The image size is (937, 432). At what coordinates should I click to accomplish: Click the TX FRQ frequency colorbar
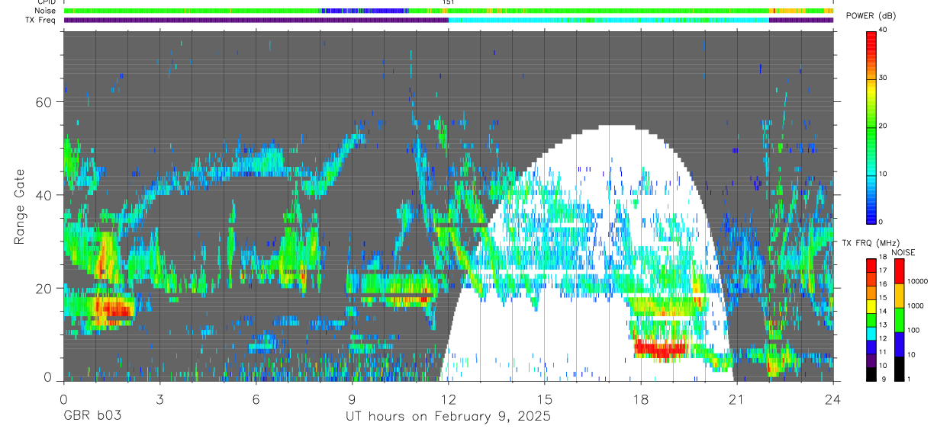(871, 320)
